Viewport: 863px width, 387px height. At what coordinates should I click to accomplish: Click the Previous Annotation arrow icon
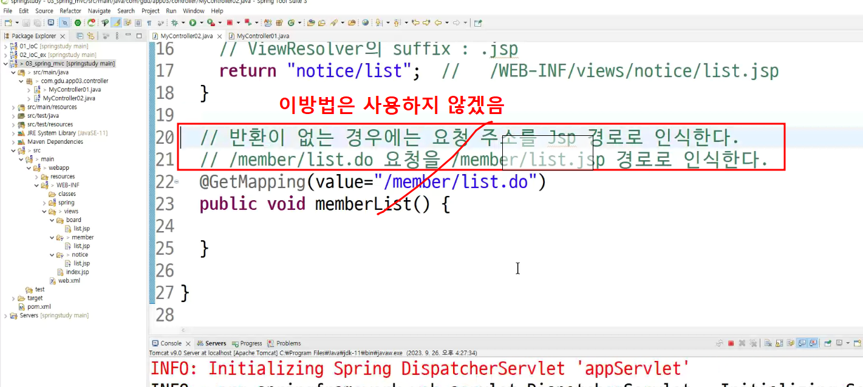(x=397, y=23)
